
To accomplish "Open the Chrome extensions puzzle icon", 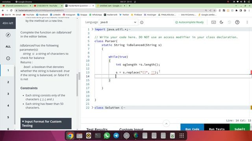I will pos(236,11).
